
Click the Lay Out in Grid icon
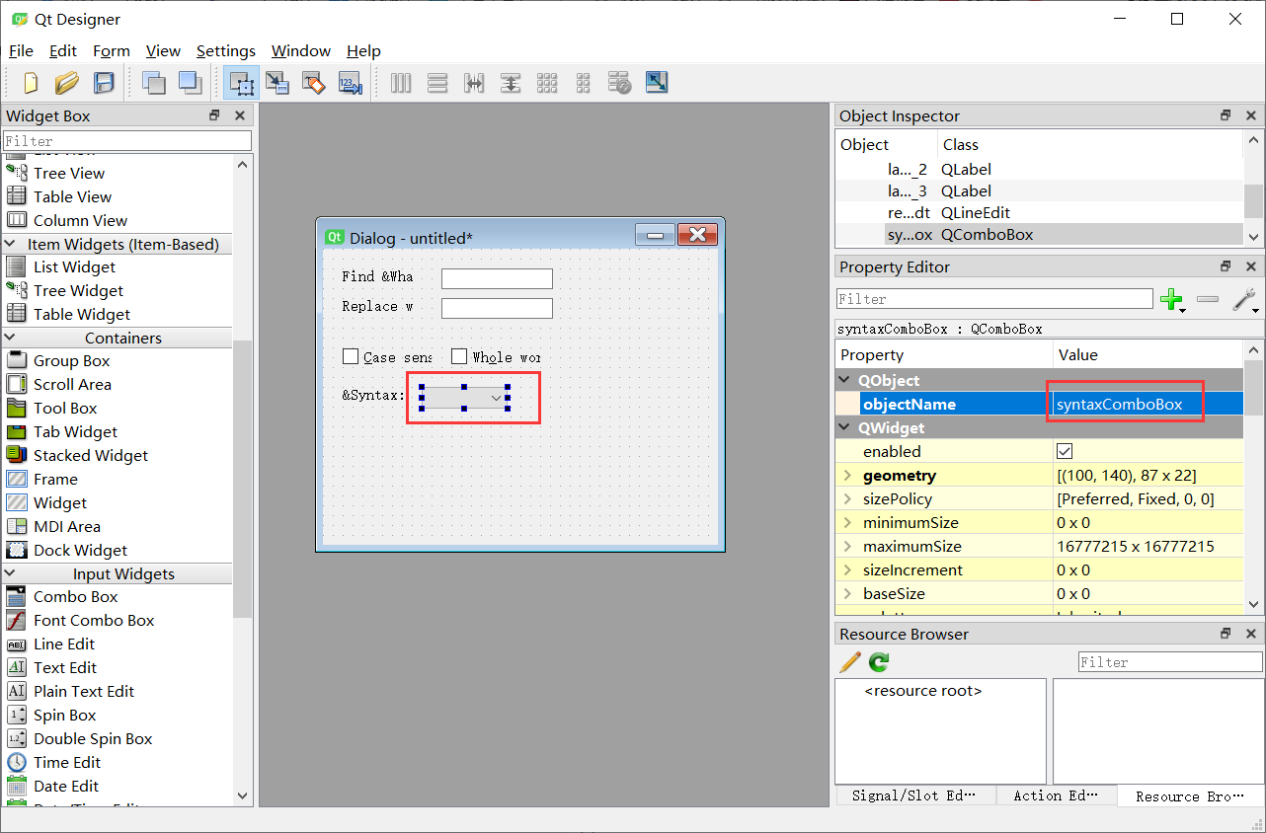pos(547,83)
